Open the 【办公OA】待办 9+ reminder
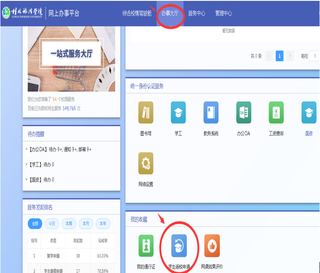Image resolution: width=320 pixels, height=273 pixels. tap(60, 149)
